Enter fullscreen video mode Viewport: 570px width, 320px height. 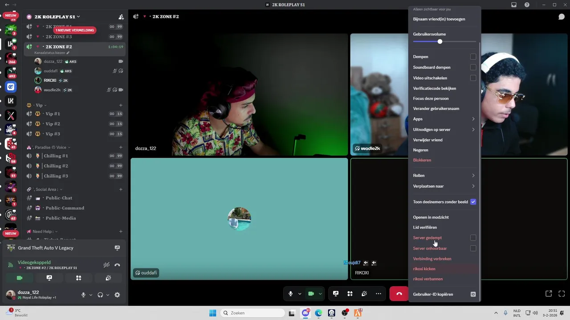562,294
